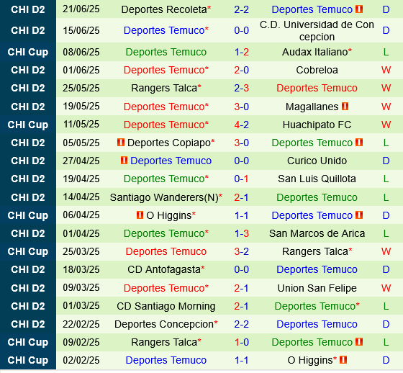This screenshot has height=373, width=403.
Task: Select the Audax Italiano team name
Action: point(315,52)
